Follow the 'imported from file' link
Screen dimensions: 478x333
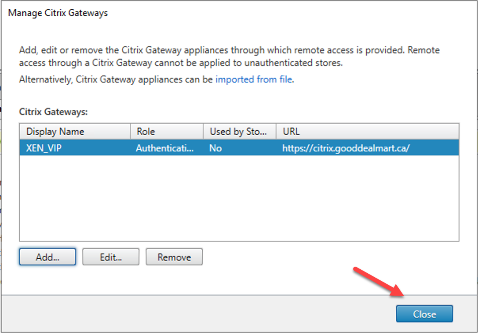click(254, 80)
